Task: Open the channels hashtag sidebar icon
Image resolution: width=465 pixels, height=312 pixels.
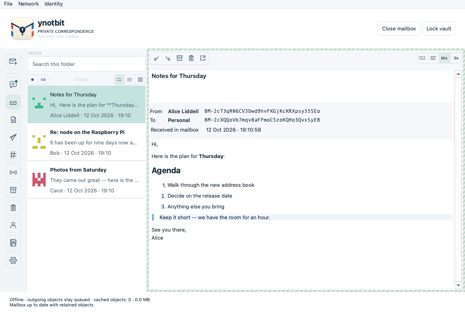Action: pos(13,155)
